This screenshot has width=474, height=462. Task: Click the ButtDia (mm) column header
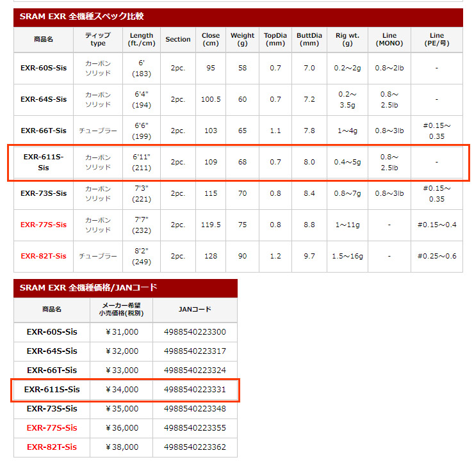(x=309, y=39)
